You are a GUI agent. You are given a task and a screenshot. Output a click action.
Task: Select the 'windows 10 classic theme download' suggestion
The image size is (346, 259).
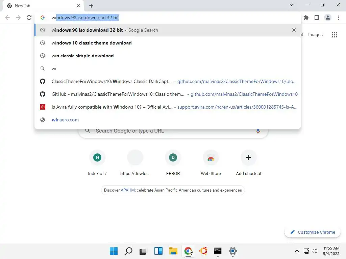pos(168,43)
